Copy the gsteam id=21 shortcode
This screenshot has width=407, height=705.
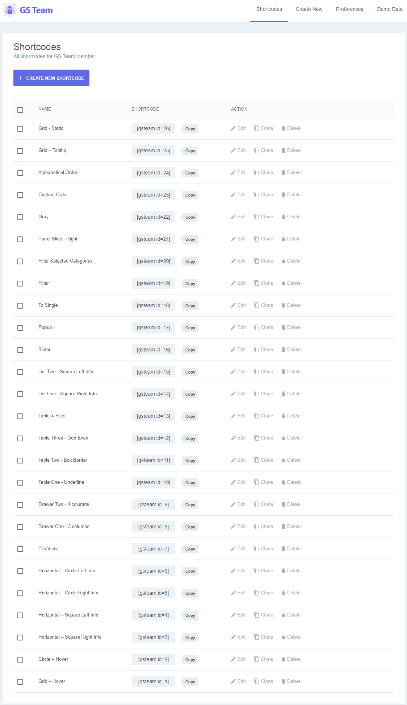click(x=190, y=239)
